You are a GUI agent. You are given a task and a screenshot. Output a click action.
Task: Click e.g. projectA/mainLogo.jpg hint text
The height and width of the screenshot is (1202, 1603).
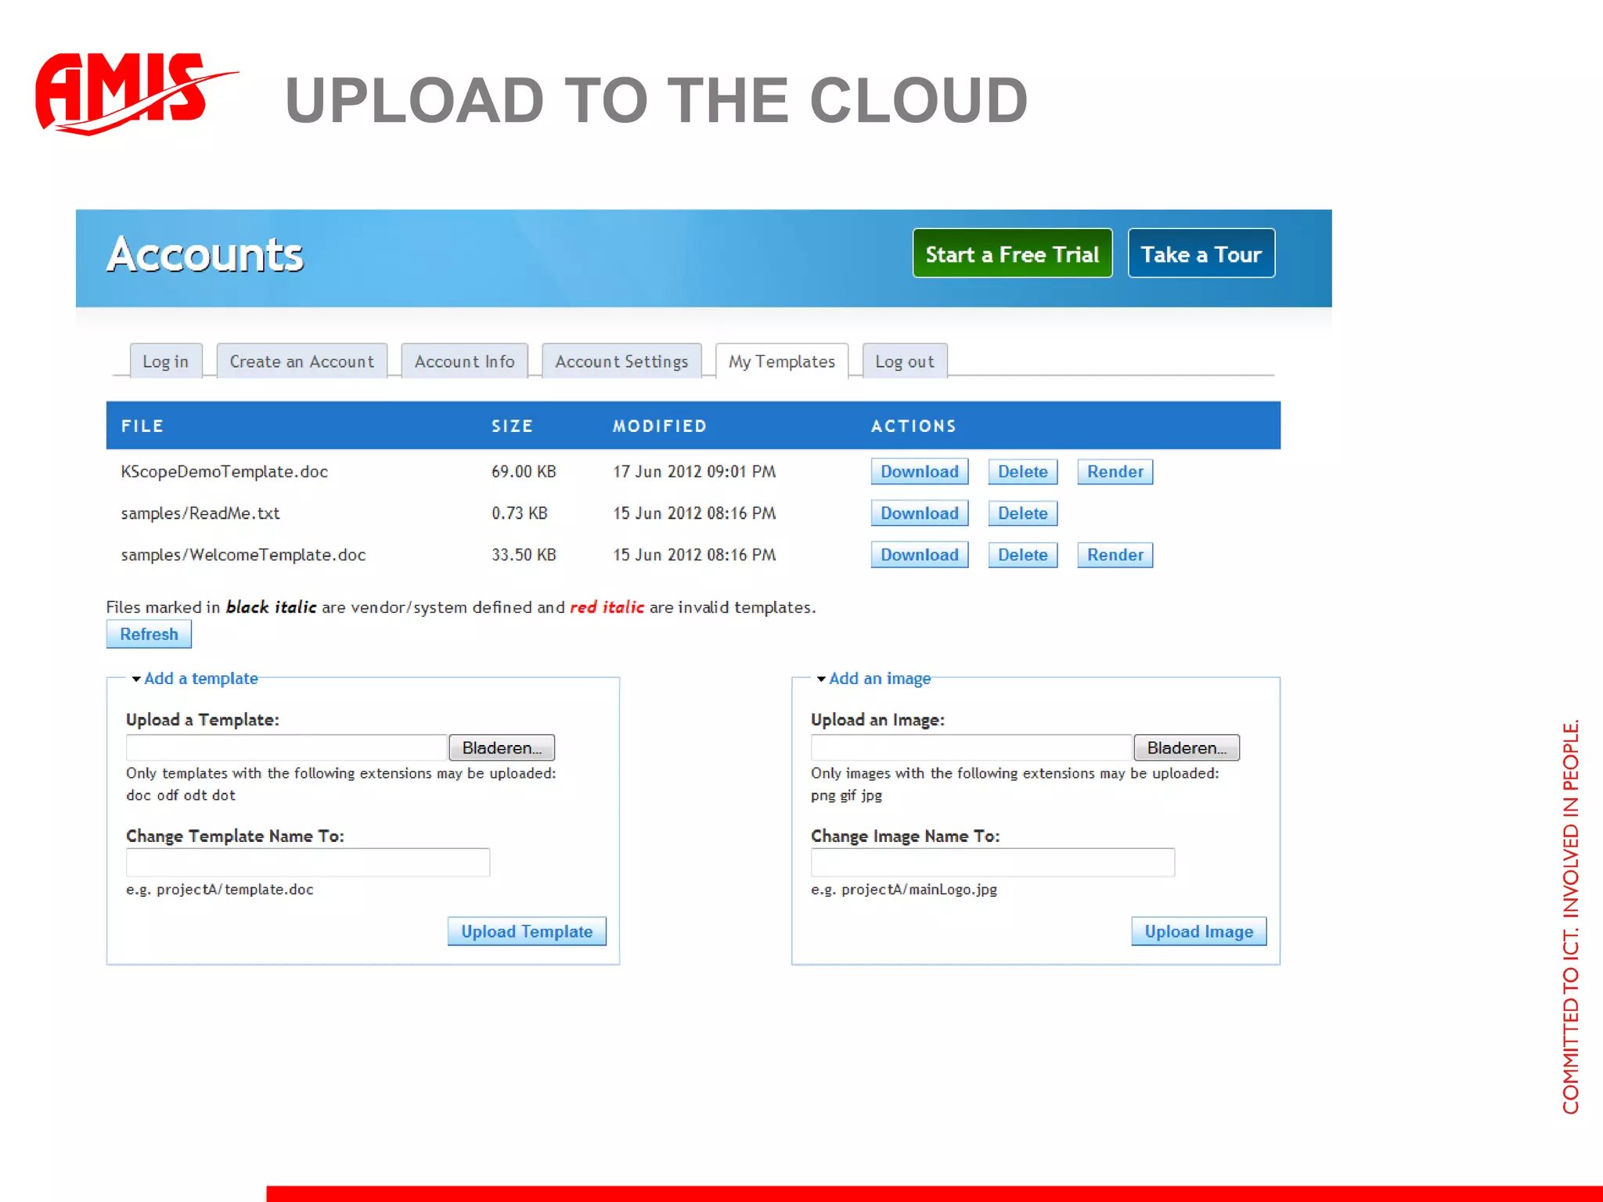click(904, 890)
